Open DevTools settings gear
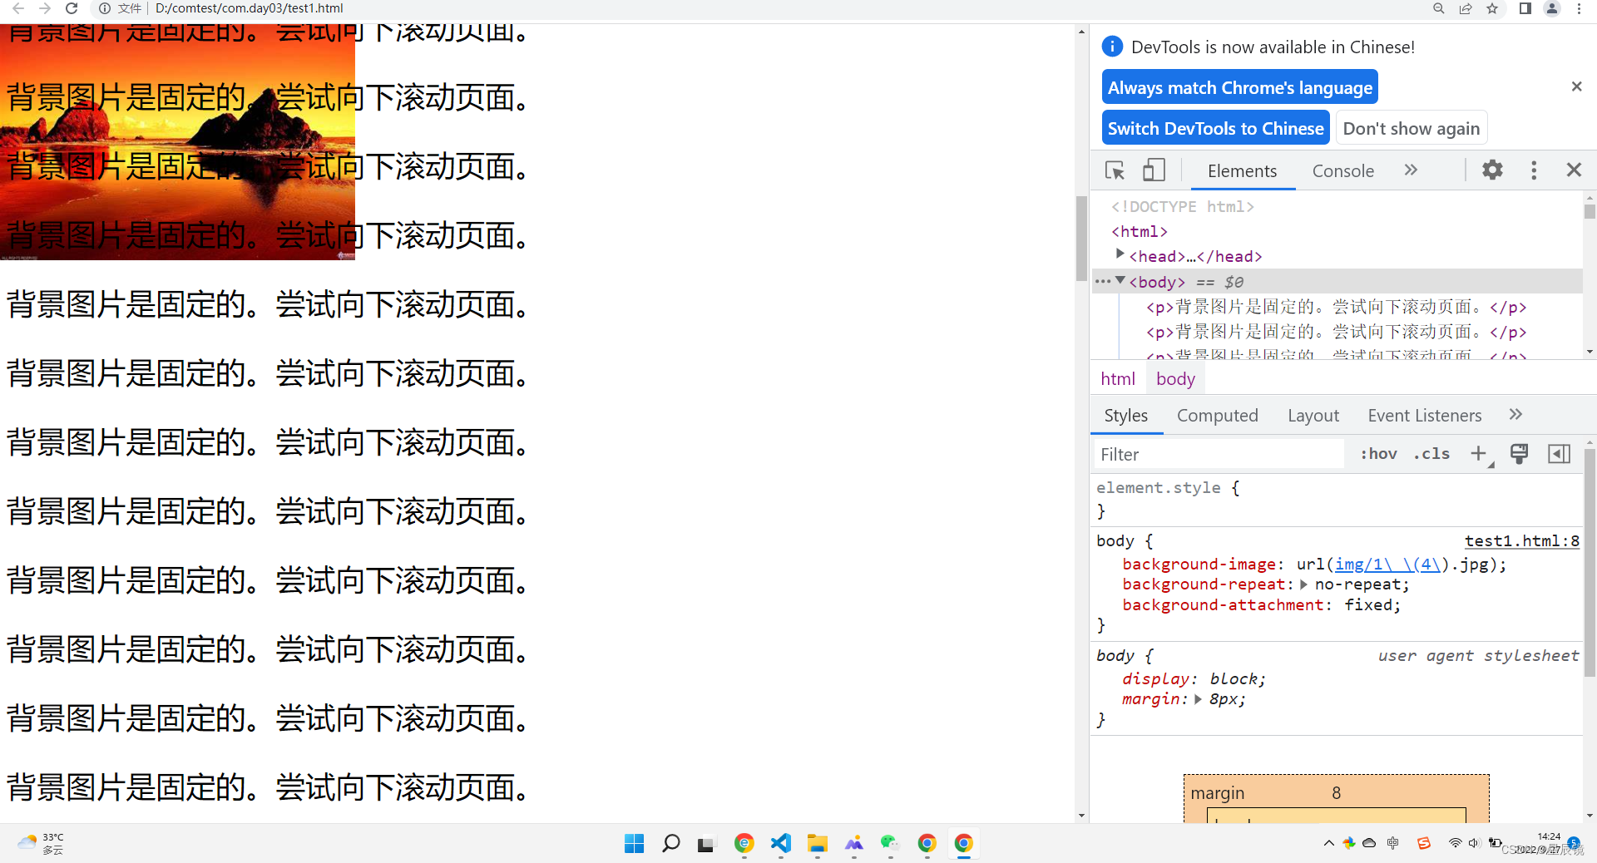 (x=1493, y=170)
